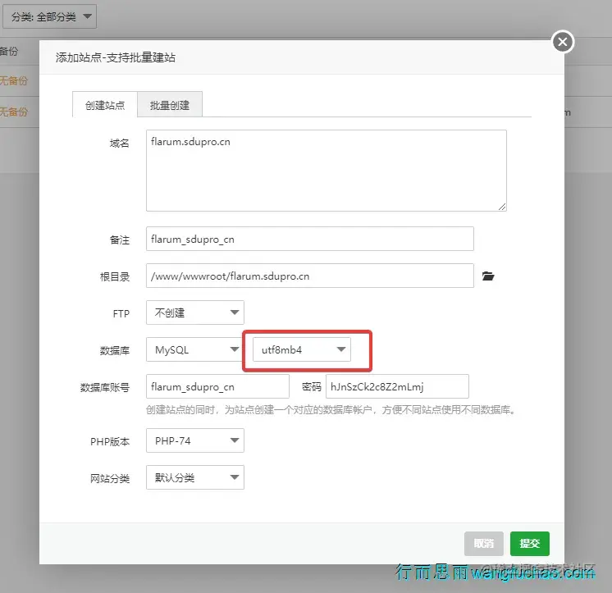Open the utf8mb4 charset dropdown
Viewport: 612px width, 593px height.
pyautogui.click(x=302, y=349)
